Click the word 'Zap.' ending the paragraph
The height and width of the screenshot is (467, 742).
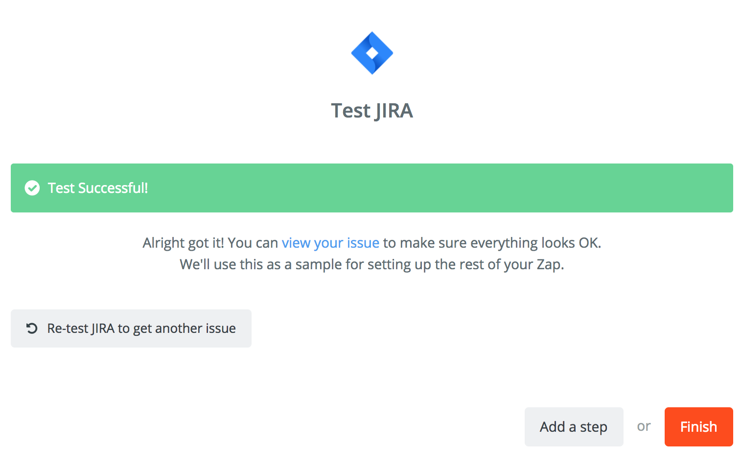click(x=551, y=265)
